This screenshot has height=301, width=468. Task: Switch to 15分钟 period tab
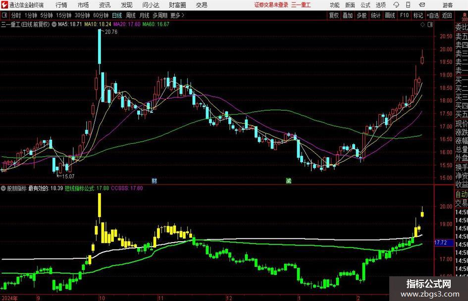click(x=63, y=15)
